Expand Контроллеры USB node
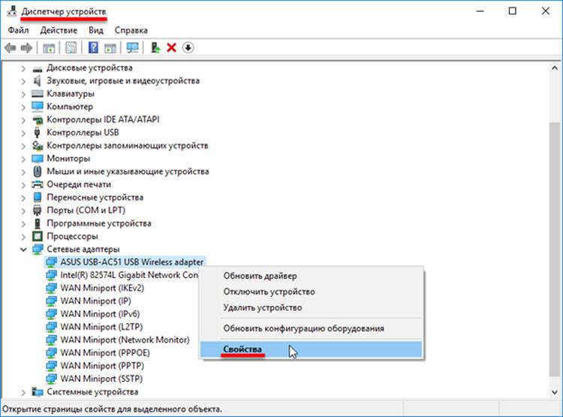563x417 pixels. pyautogui.click(x=23, y=133)
